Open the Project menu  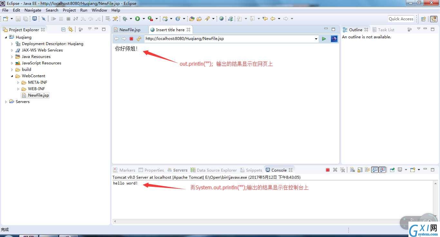(x=69, y=10)
